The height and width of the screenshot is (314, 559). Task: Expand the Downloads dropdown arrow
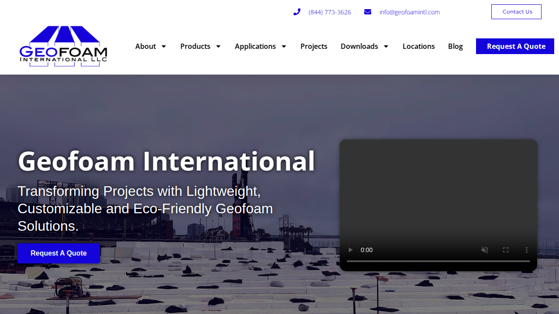point(386,46)
